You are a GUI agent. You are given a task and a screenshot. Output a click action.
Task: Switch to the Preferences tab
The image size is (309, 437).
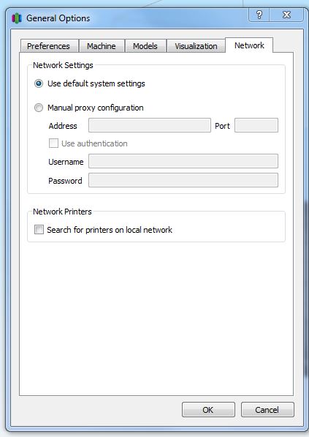(x=48, y=46)
